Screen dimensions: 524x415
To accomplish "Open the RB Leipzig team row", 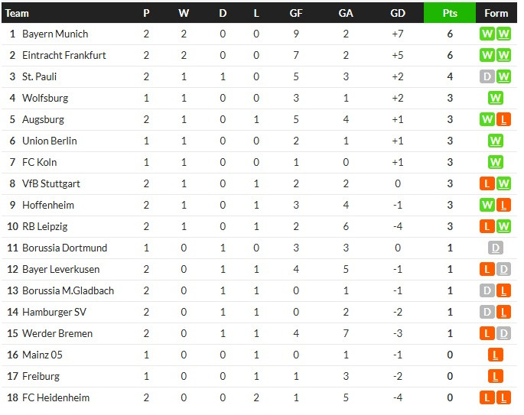I will tap(259, 226).
